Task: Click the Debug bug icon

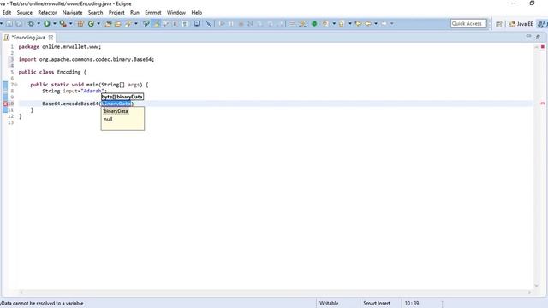Action: pos(31,24)
